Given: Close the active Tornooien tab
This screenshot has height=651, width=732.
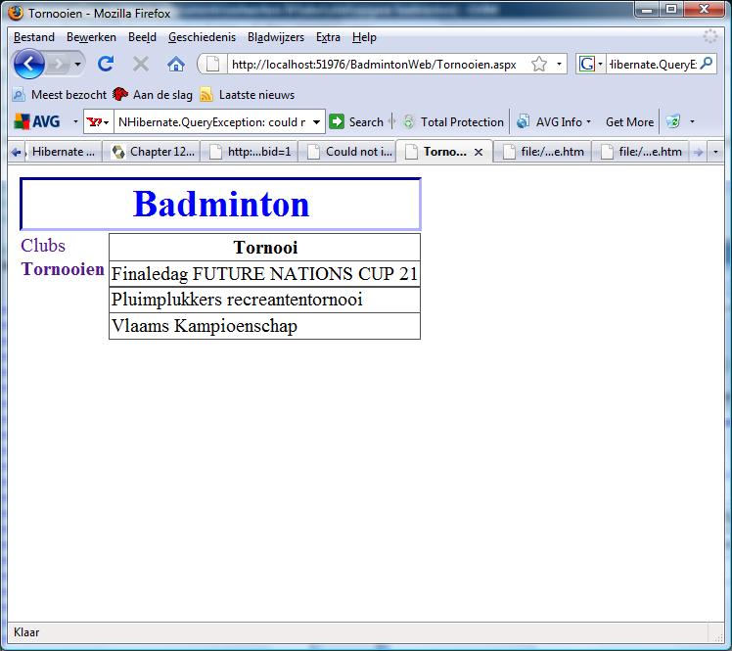Looking at the screenshot, I should (479, 153).
